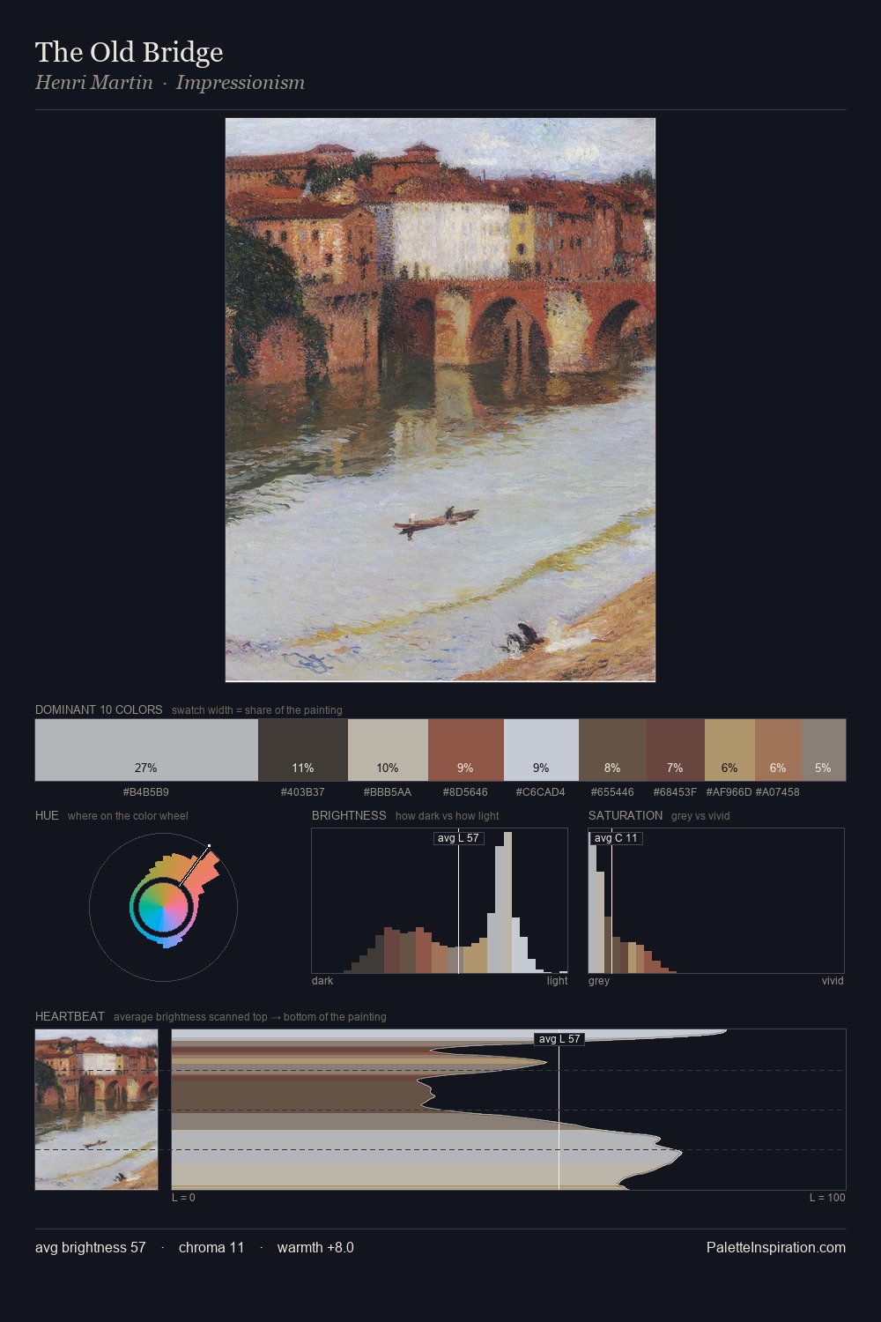Image resolution: width=881 pixels, height=1322 pixels.
Task: Click the "SATURATION" section heading
Action: pos(626,815)
